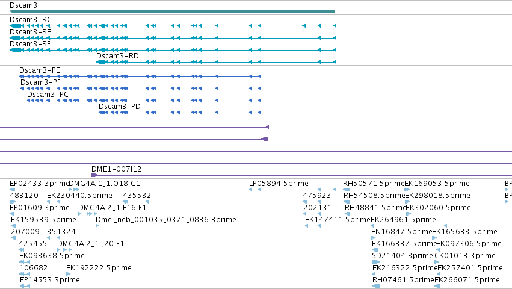Click Dmel_neb_001035_0371_0836.3prime feature label
Screen dimensions: 512x289
[166, 220]
